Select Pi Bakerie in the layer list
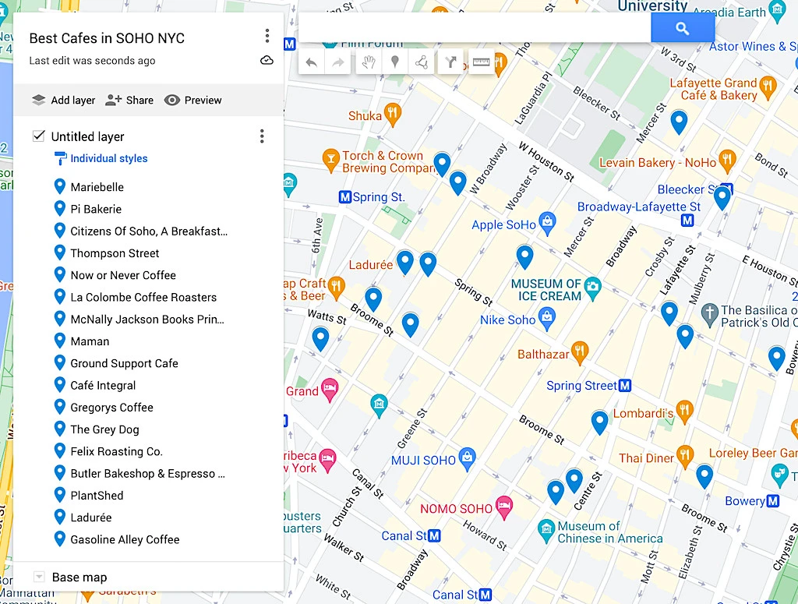The height and width of the screenshot is (604, 798). pos(96,209)
